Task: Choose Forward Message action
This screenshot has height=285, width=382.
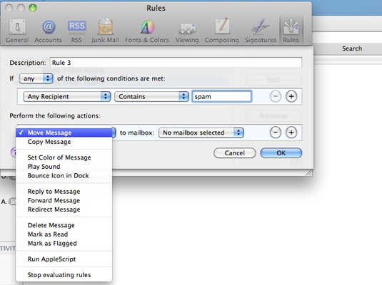Action: click(64, 200)
